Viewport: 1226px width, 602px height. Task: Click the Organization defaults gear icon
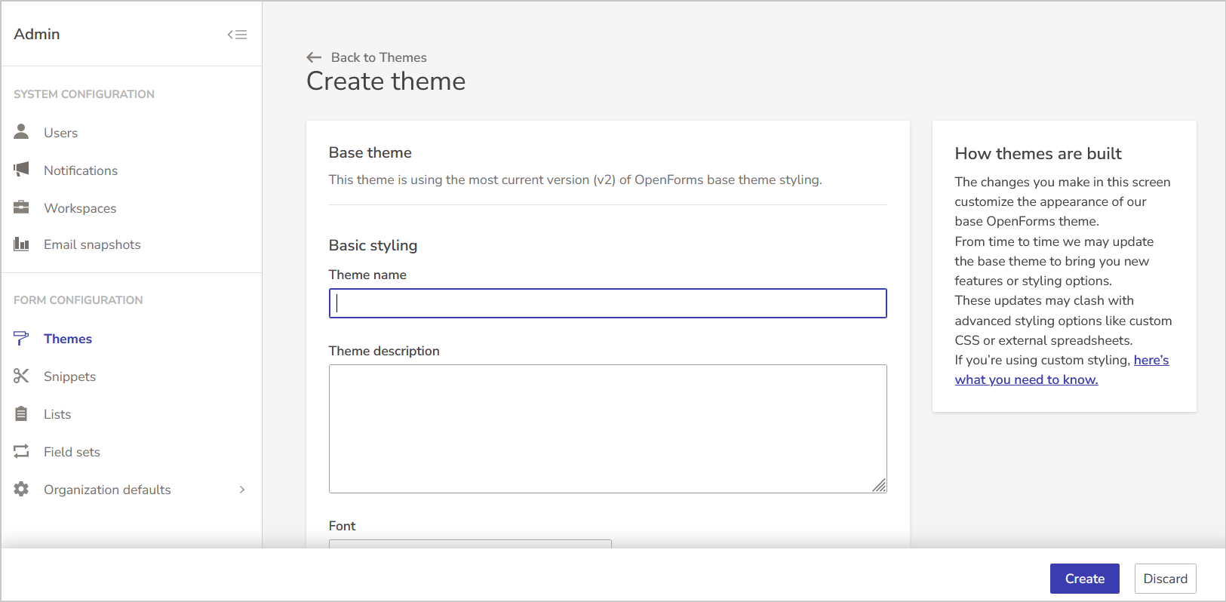pyautogui.click(x=21, y=489)
